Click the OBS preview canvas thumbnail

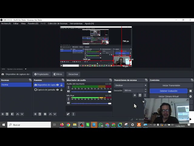tap(96, 47)
